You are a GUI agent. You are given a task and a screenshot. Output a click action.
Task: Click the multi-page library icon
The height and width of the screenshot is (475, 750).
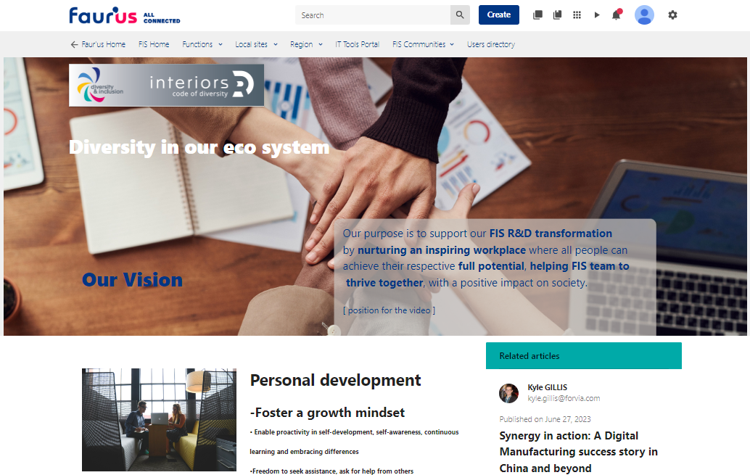[557, 15]
